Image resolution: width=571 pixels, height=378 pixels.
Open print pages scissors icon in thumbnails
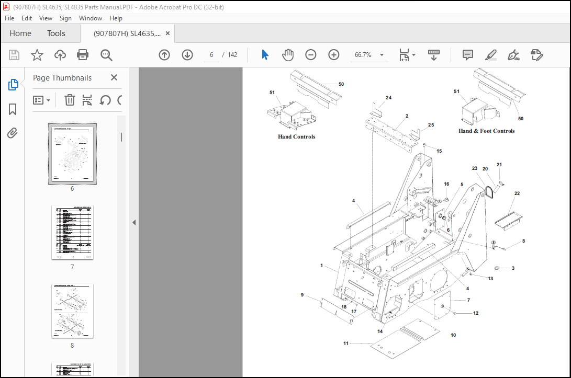pos(87,100)
